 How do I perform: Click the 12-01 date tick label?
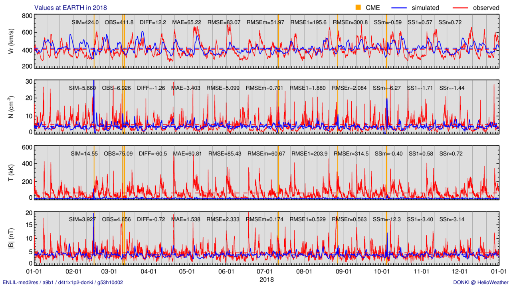point(460,271)
